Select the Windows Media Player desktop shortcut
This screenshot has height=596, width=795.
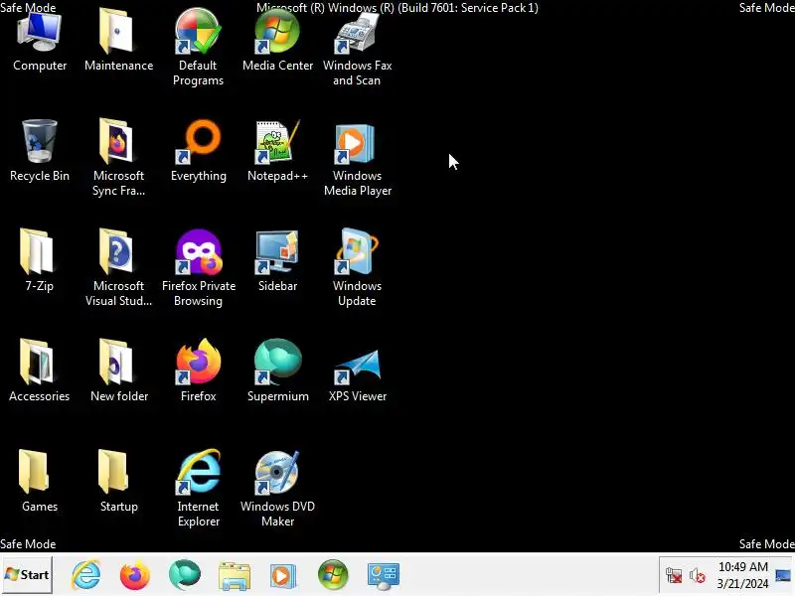[357, 160]
